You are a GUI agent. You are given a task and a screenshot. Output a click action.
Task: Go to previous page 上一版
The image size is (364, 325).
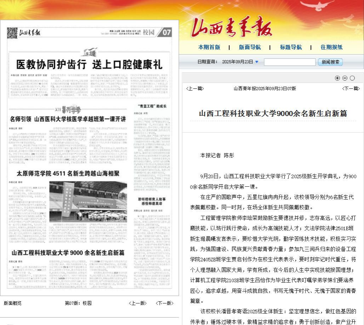pos(137,303)
